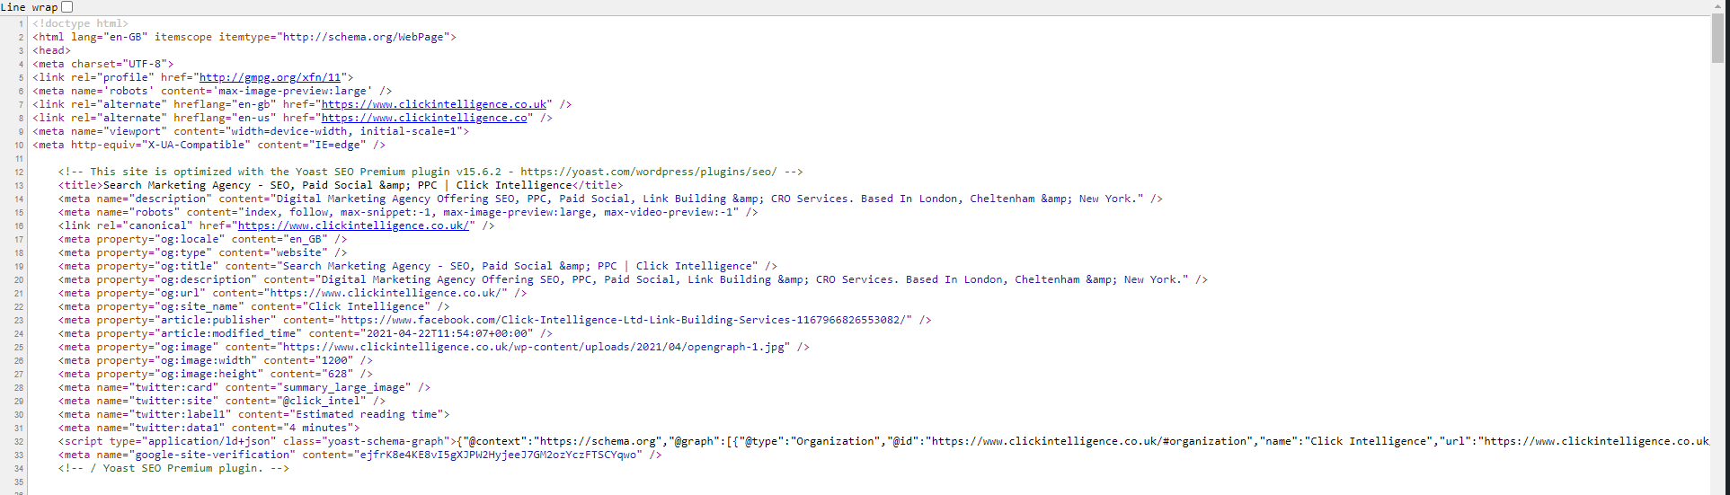Click the google-site-verification meta line
Viewport: 1730px width, 495px height.
point(360,455)
